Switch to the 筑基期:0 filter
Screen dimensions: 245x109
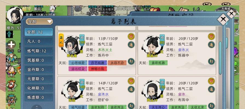(39, 60)
